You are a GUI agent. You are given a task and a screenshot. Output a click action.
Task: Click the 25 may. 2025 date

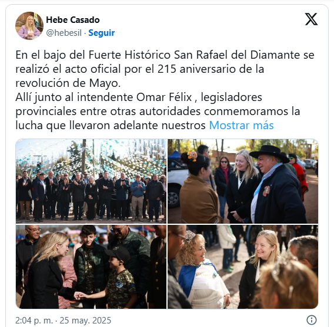click(85, 320)
